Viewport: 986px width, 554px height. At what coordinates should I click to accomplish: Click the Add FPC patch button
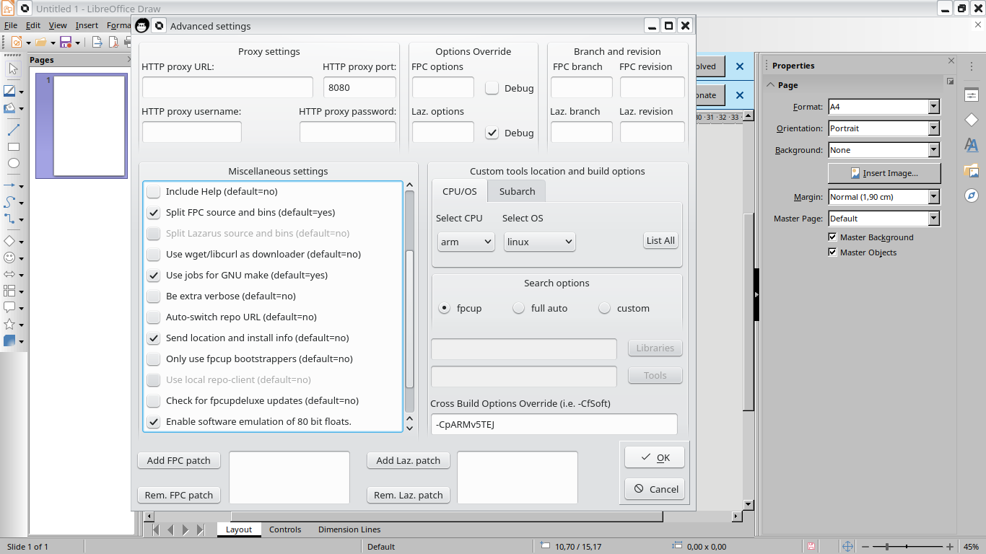coord(179,460)
